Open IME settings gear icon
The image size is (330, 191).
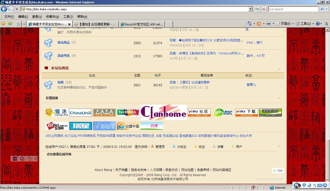click(x=325, y=185)
